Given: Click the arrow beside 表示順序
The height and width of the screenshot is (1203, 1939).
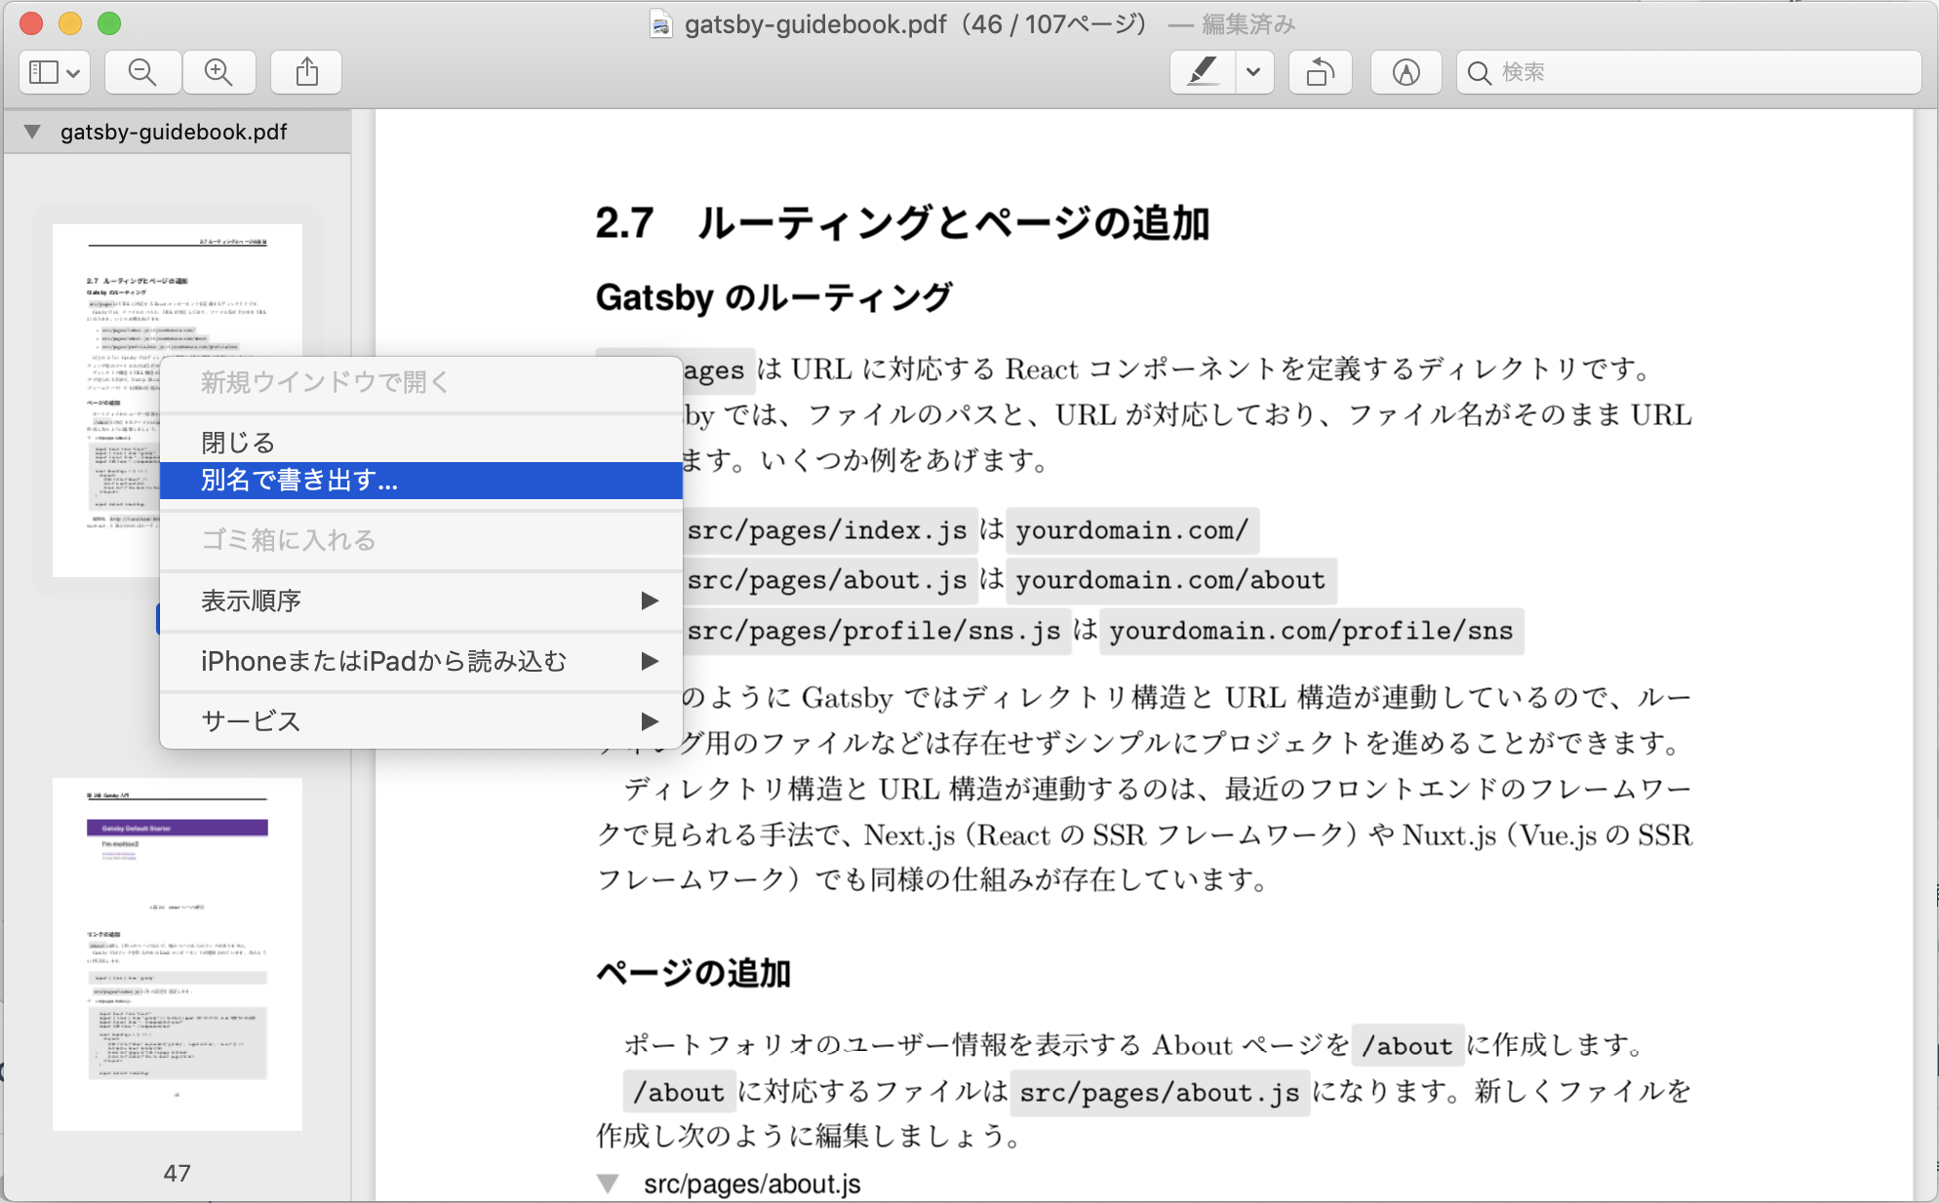Looking at the screenshot, I should [x=650, y=601].
